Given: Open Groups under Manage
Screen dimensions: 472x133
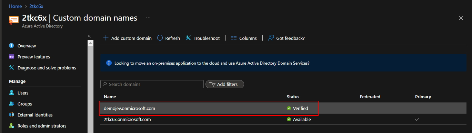Looking at the screenshot, I should pyautogui.click(x=24, y=104).
